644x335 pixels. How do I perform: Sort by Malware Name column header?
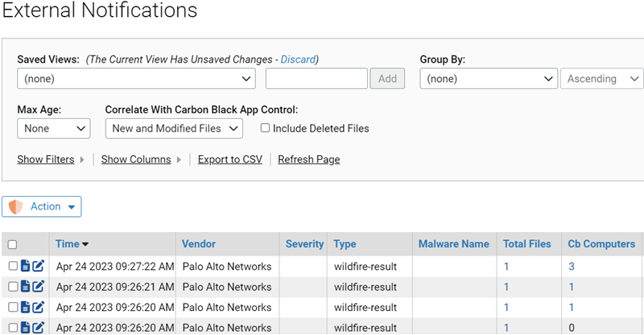coord(454,244)
